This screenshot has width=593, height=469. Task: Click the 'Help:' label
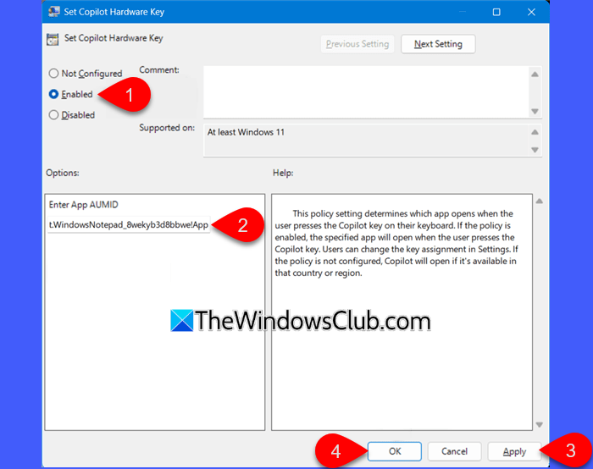pos(283,173)
